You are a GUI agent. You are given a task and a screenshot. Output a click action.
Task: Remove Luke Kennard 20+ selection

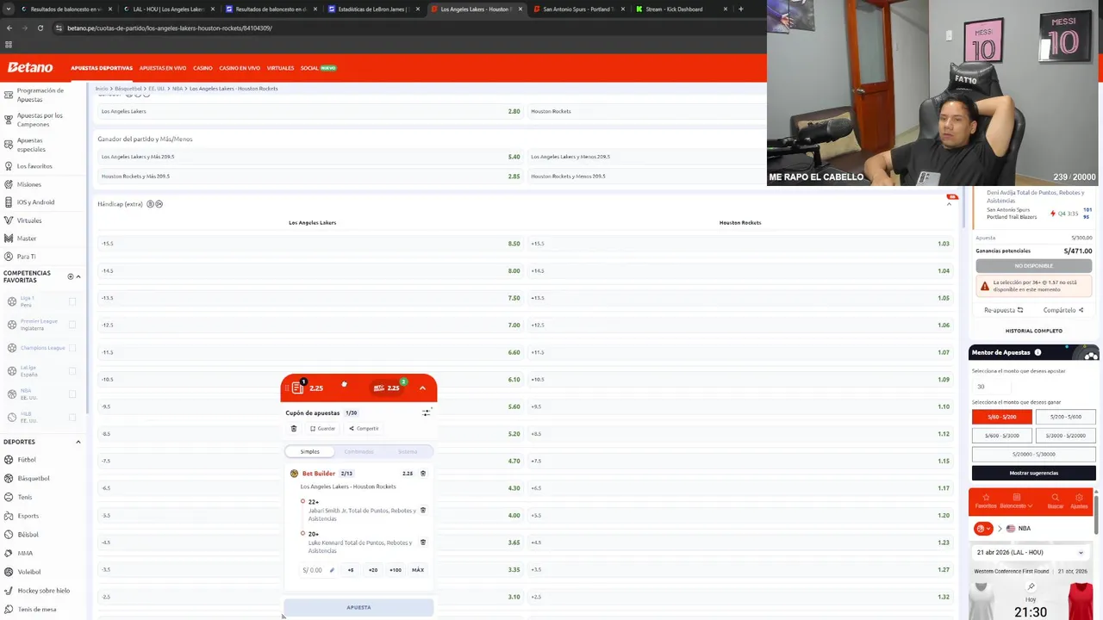click(422, 542)
